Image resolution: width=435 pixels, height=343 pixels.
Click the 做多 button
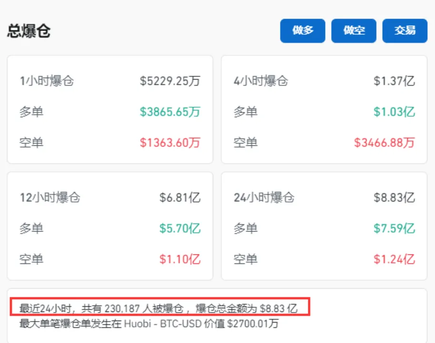[x=302, y=30]
